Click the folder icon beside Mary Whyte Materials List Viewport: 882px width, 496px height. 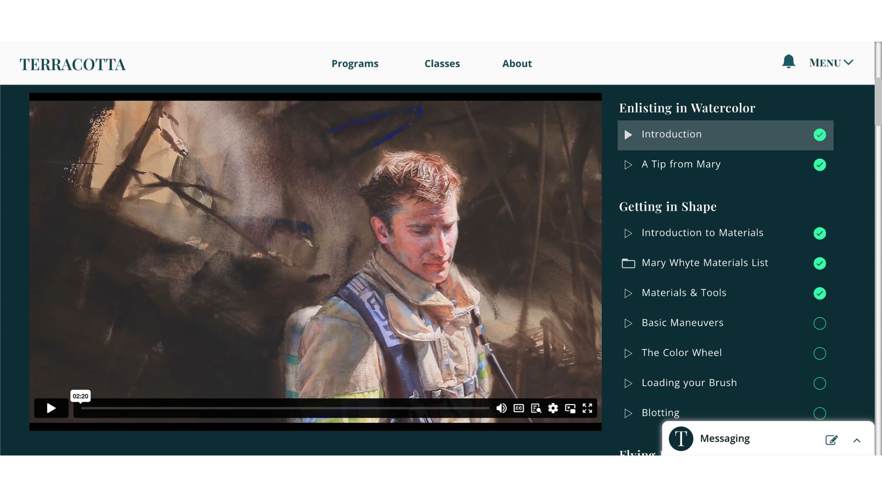(x=628, y=263)
